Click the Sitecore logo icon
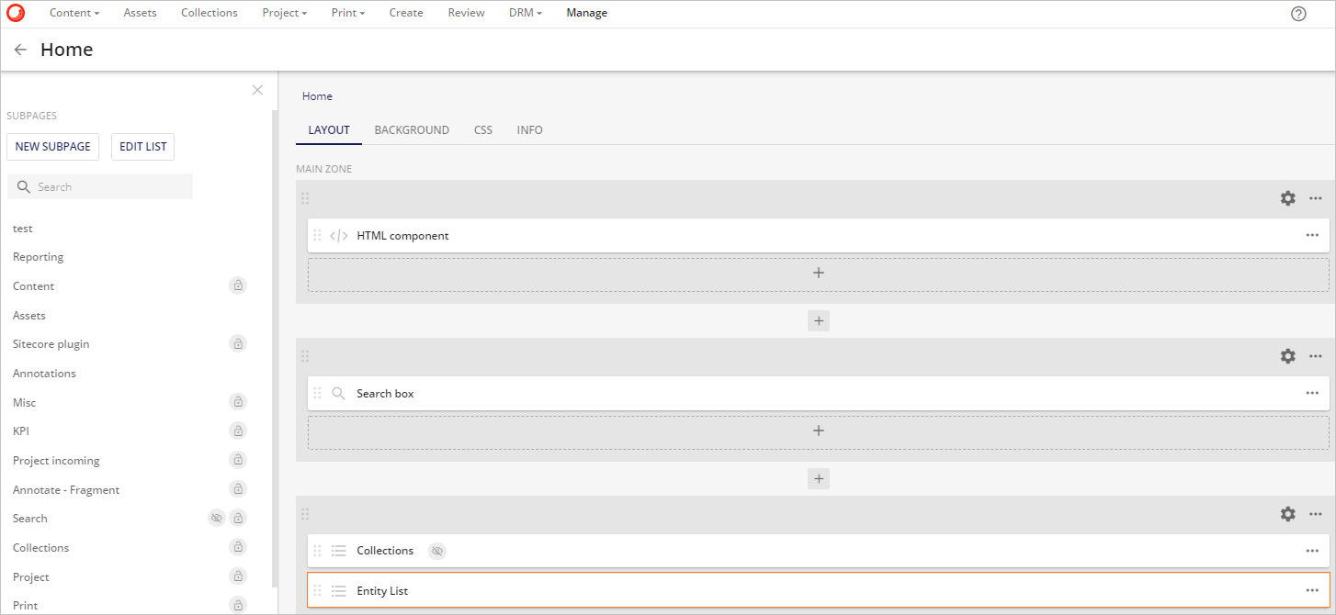The width and height of the screenshot is (1336, 615). pos(16,13)
